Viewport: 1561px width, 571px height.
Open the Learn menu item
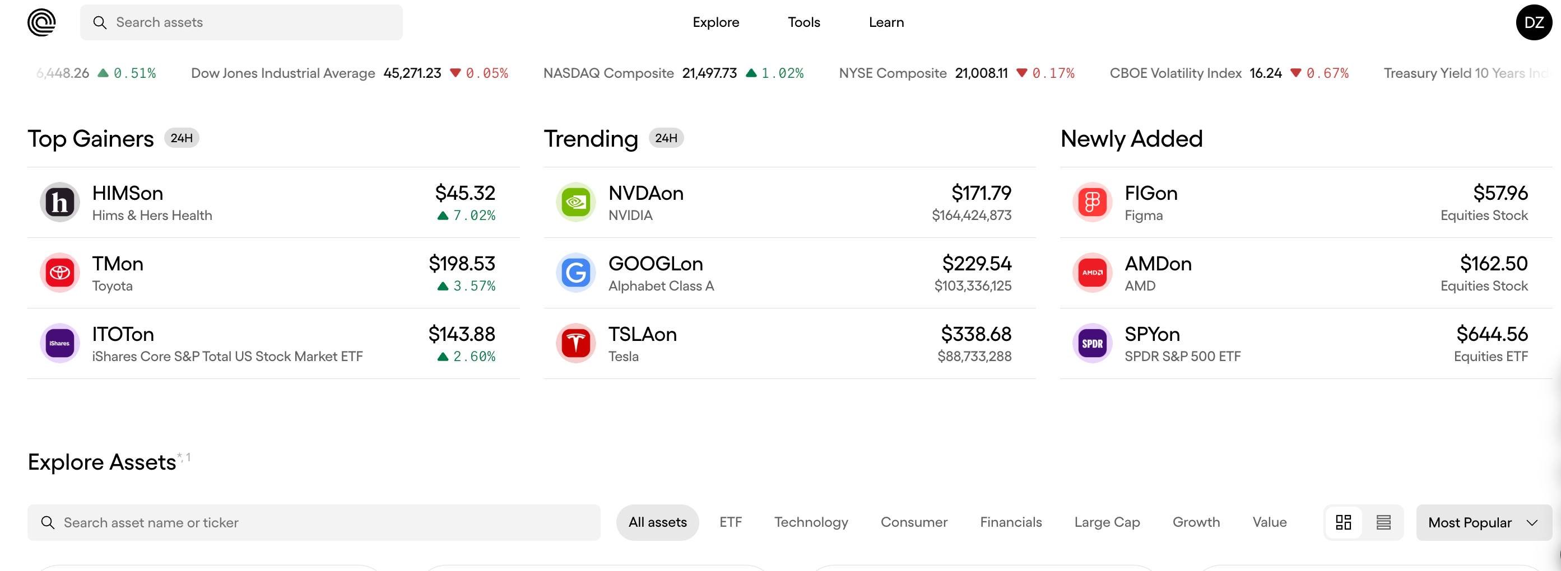[886, 22]
